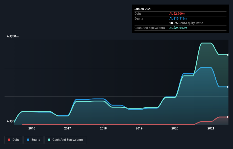Click the Jun 30 2021 tooltip date
This screenshot has width=233, height=149.
[x=143, y=9]
